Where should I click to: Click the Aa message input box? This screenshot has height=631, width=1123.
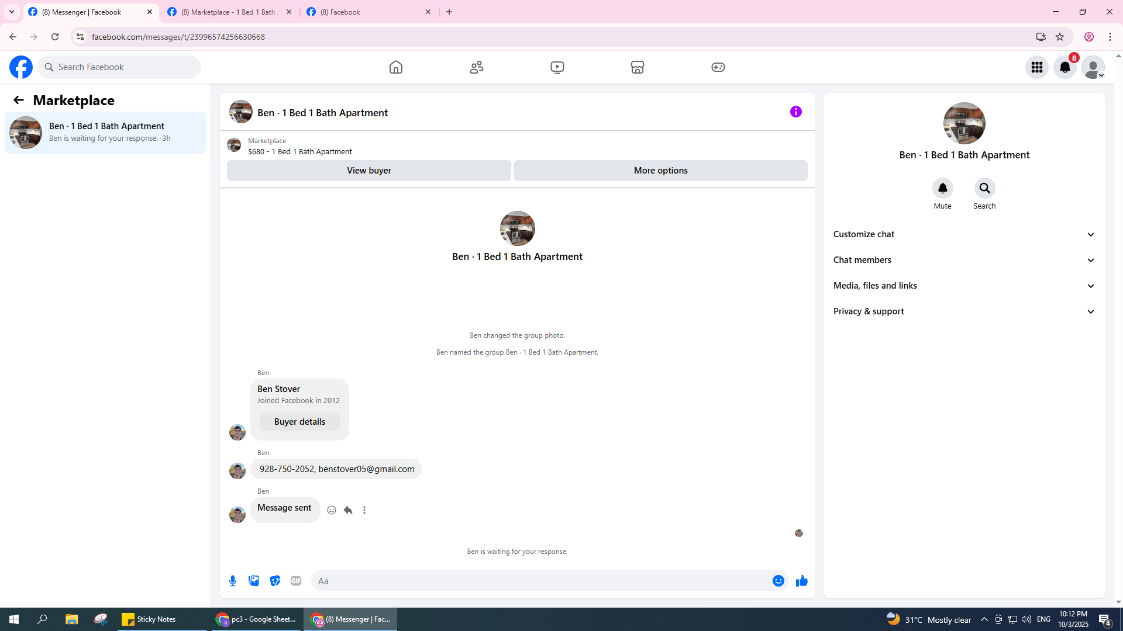541,581
